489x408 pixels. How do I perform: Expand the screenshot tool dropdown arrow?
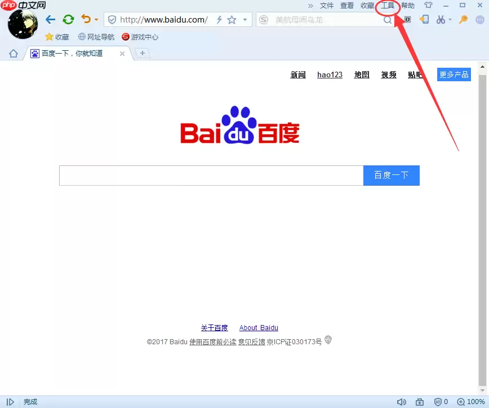tap(450, 20)
